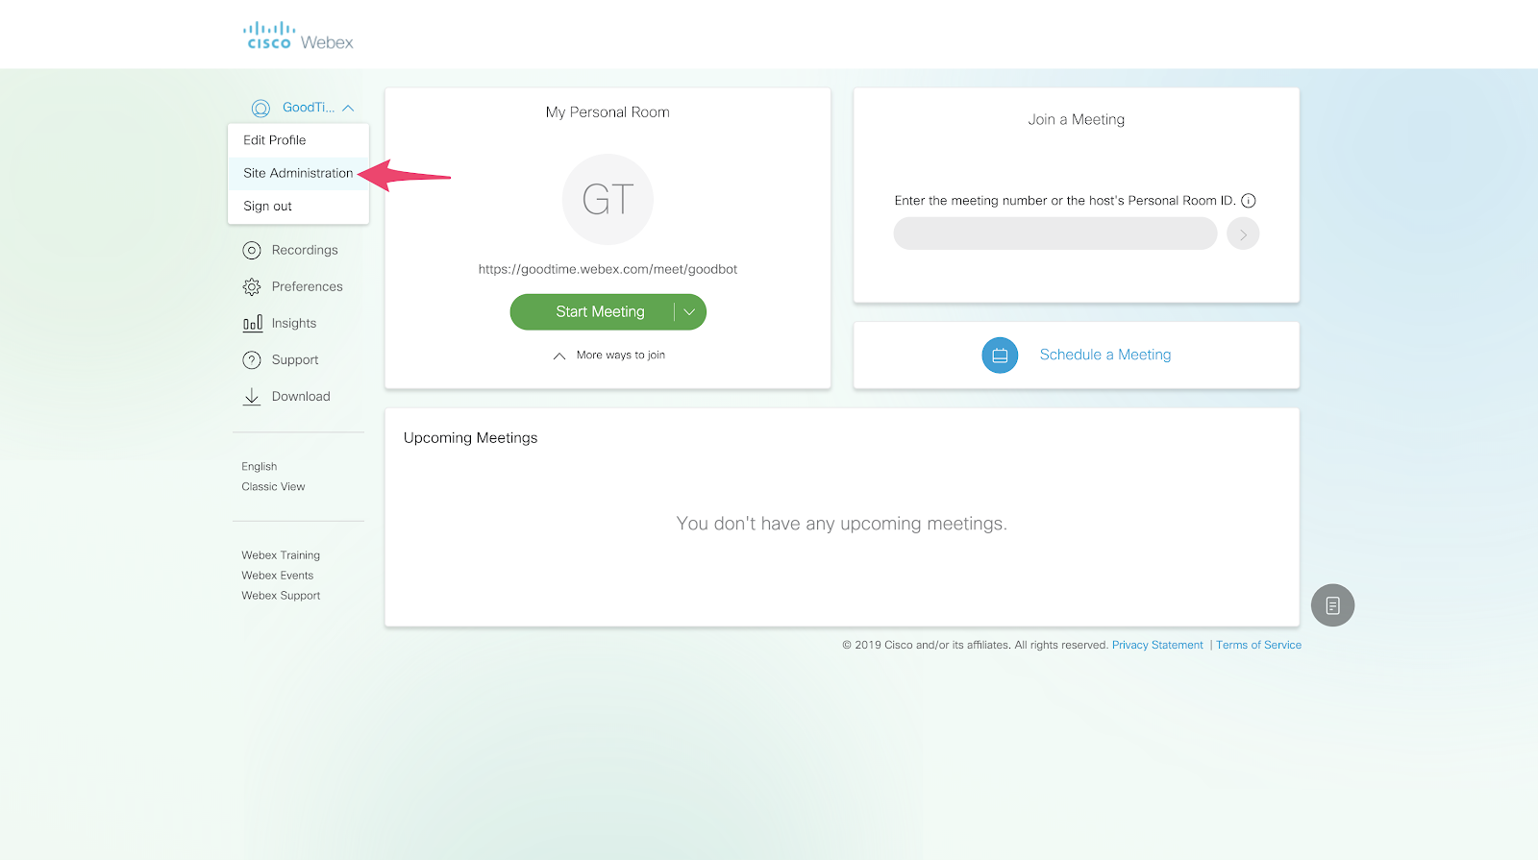Click the Cisco Webex logo

coord(299,36)
